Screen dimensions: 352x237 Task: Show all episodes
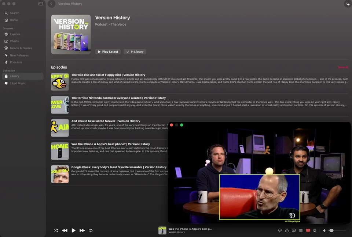click(x=343, y=67)
